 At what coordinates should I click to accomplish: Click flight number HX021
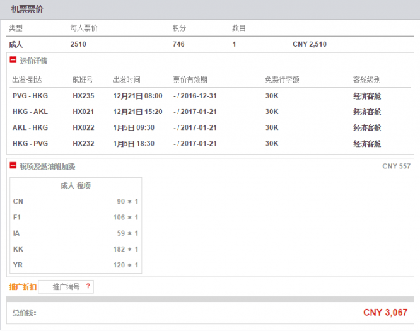point(83,112)
